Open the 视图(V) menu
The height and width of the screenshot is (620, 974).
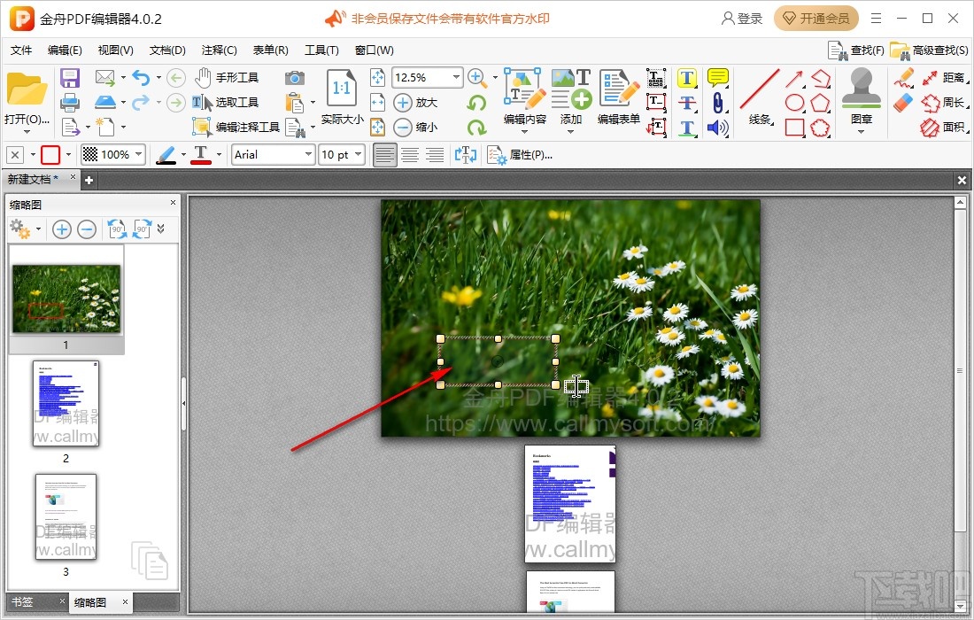[x=115, y=50]
